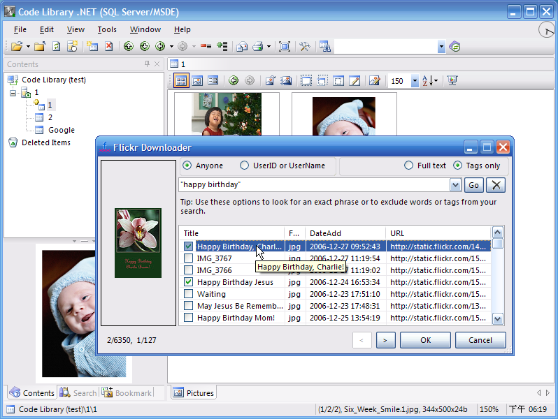Select the Full text radio button
This screenshot has width=558, height=419.
coord(408,166)
